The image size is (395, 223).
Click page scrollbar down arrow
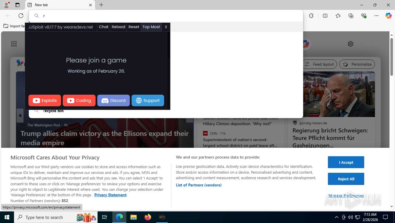tap(392, 207)
